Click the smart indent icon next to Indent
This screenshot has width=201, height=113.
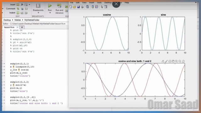[18, 13]
